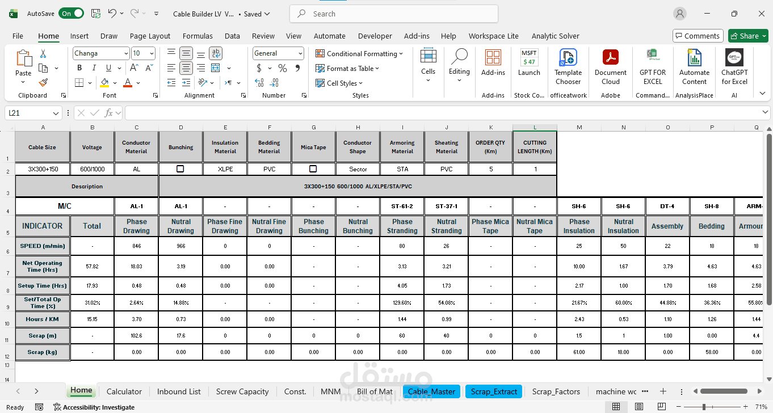
Task: Tick the Mica Tape checkbox in row 2
Action: click(x=313, y=169)
